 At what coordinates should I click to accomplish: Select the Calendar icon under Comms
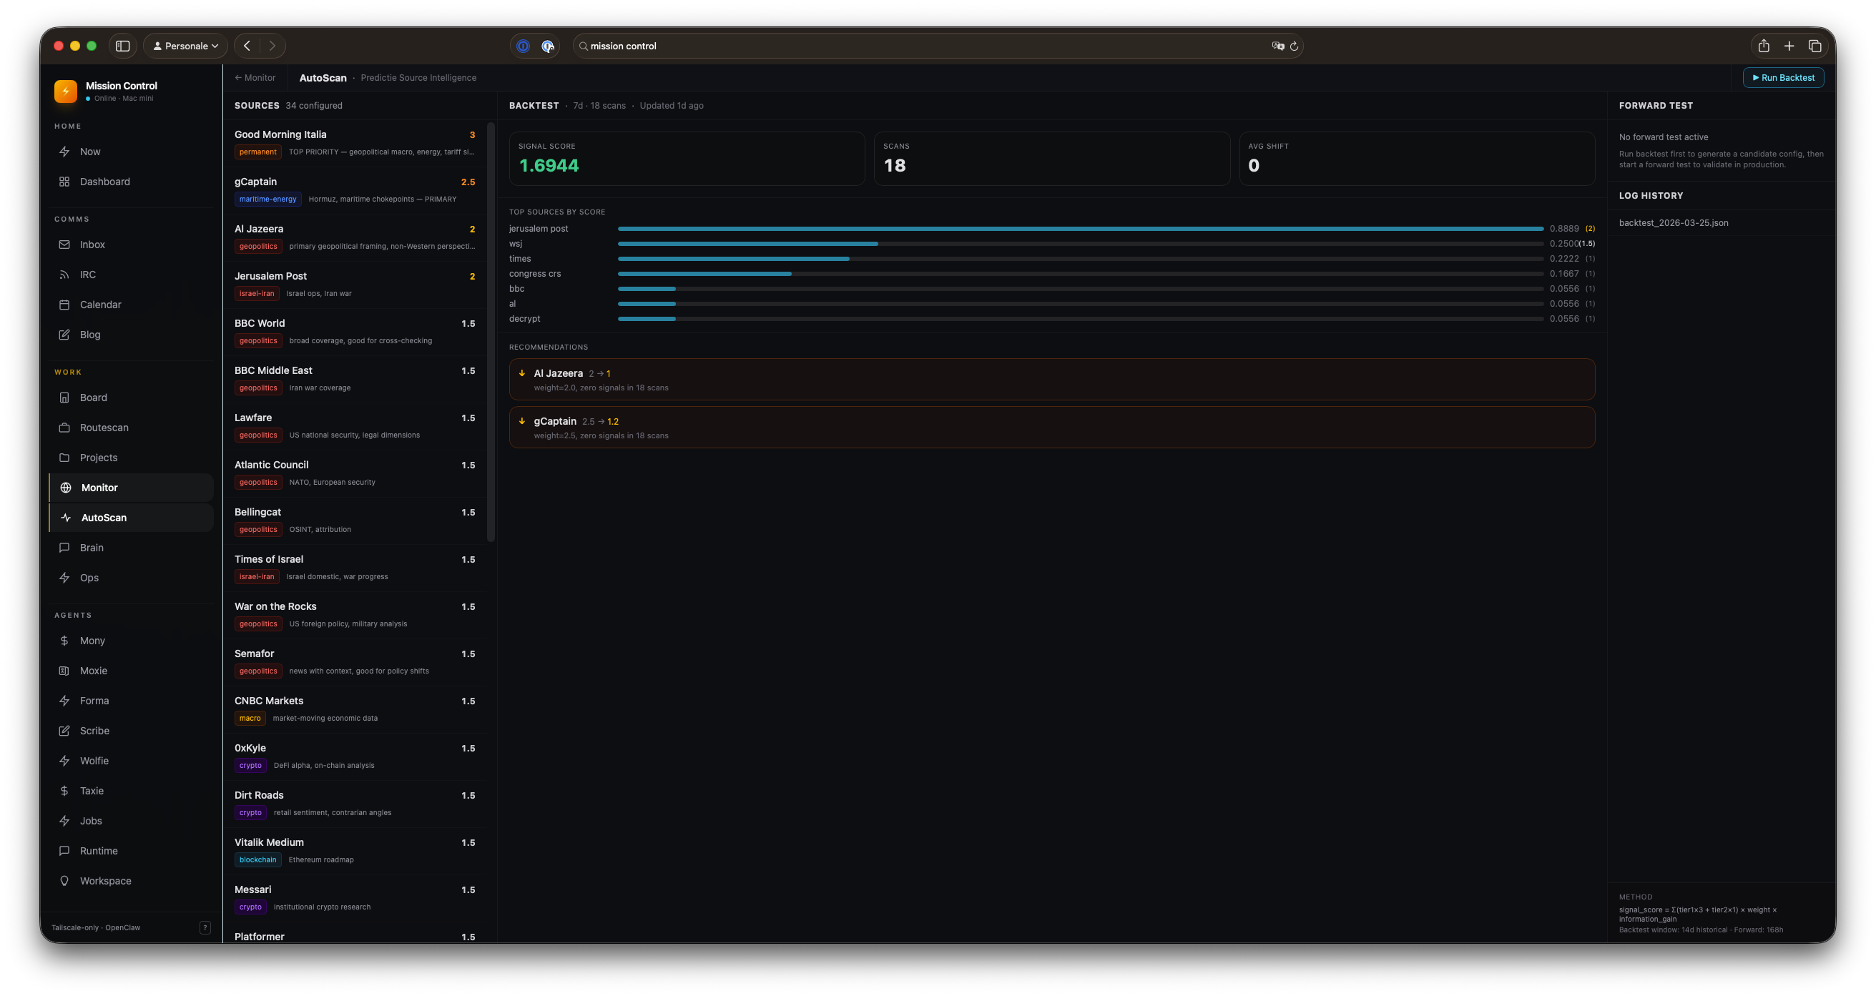point(65,305)
